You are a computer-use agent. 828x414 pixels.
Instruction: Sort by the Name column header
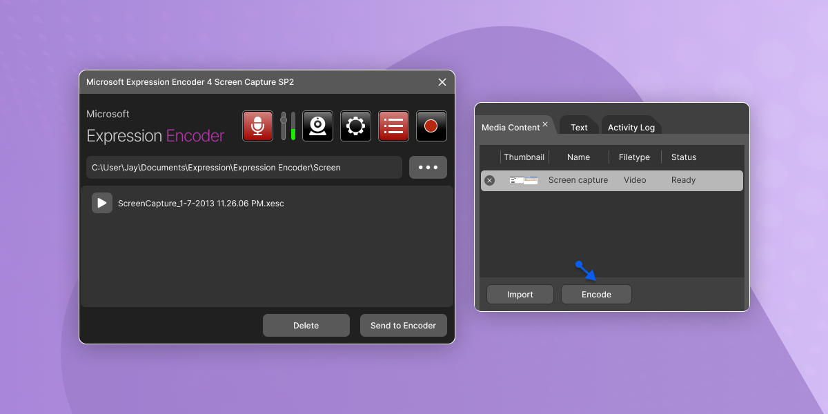click(x=578, y=157)
